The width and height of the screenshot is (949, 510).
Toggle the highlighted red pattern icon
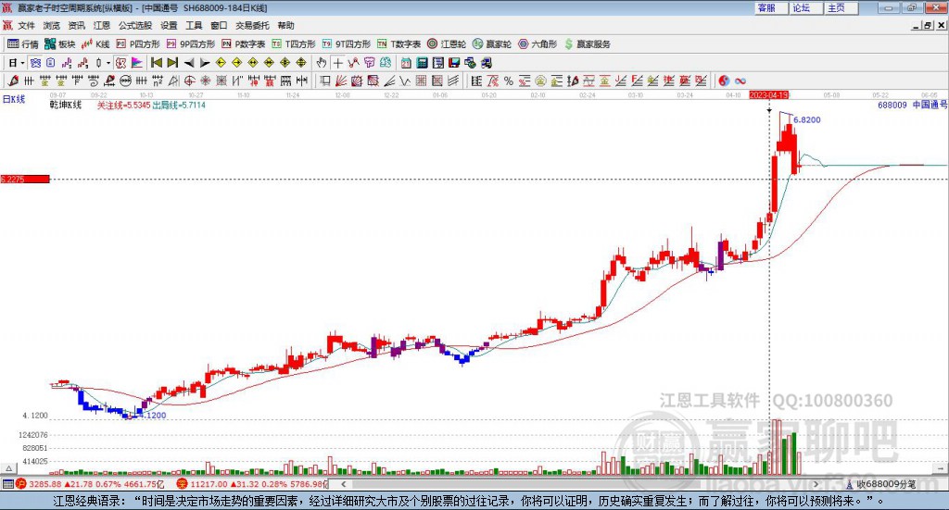pos(121,63)
